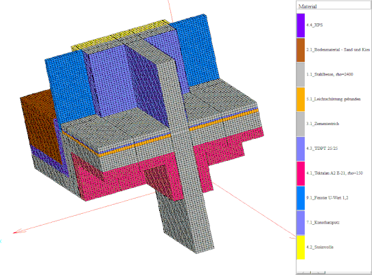This screenshot has height=275, width=372.
Task: Click the gray 3.1_Zementestrich swatch
Action: tap(301, 124)
